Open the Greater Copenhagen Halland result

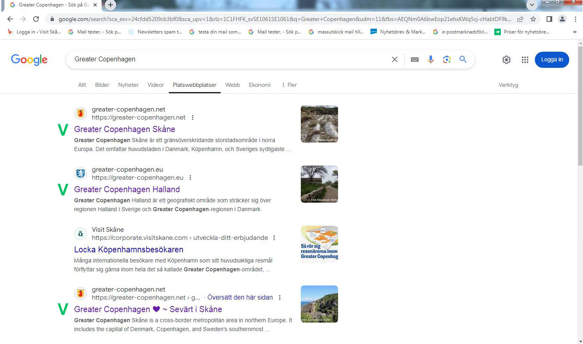(127, 189)
